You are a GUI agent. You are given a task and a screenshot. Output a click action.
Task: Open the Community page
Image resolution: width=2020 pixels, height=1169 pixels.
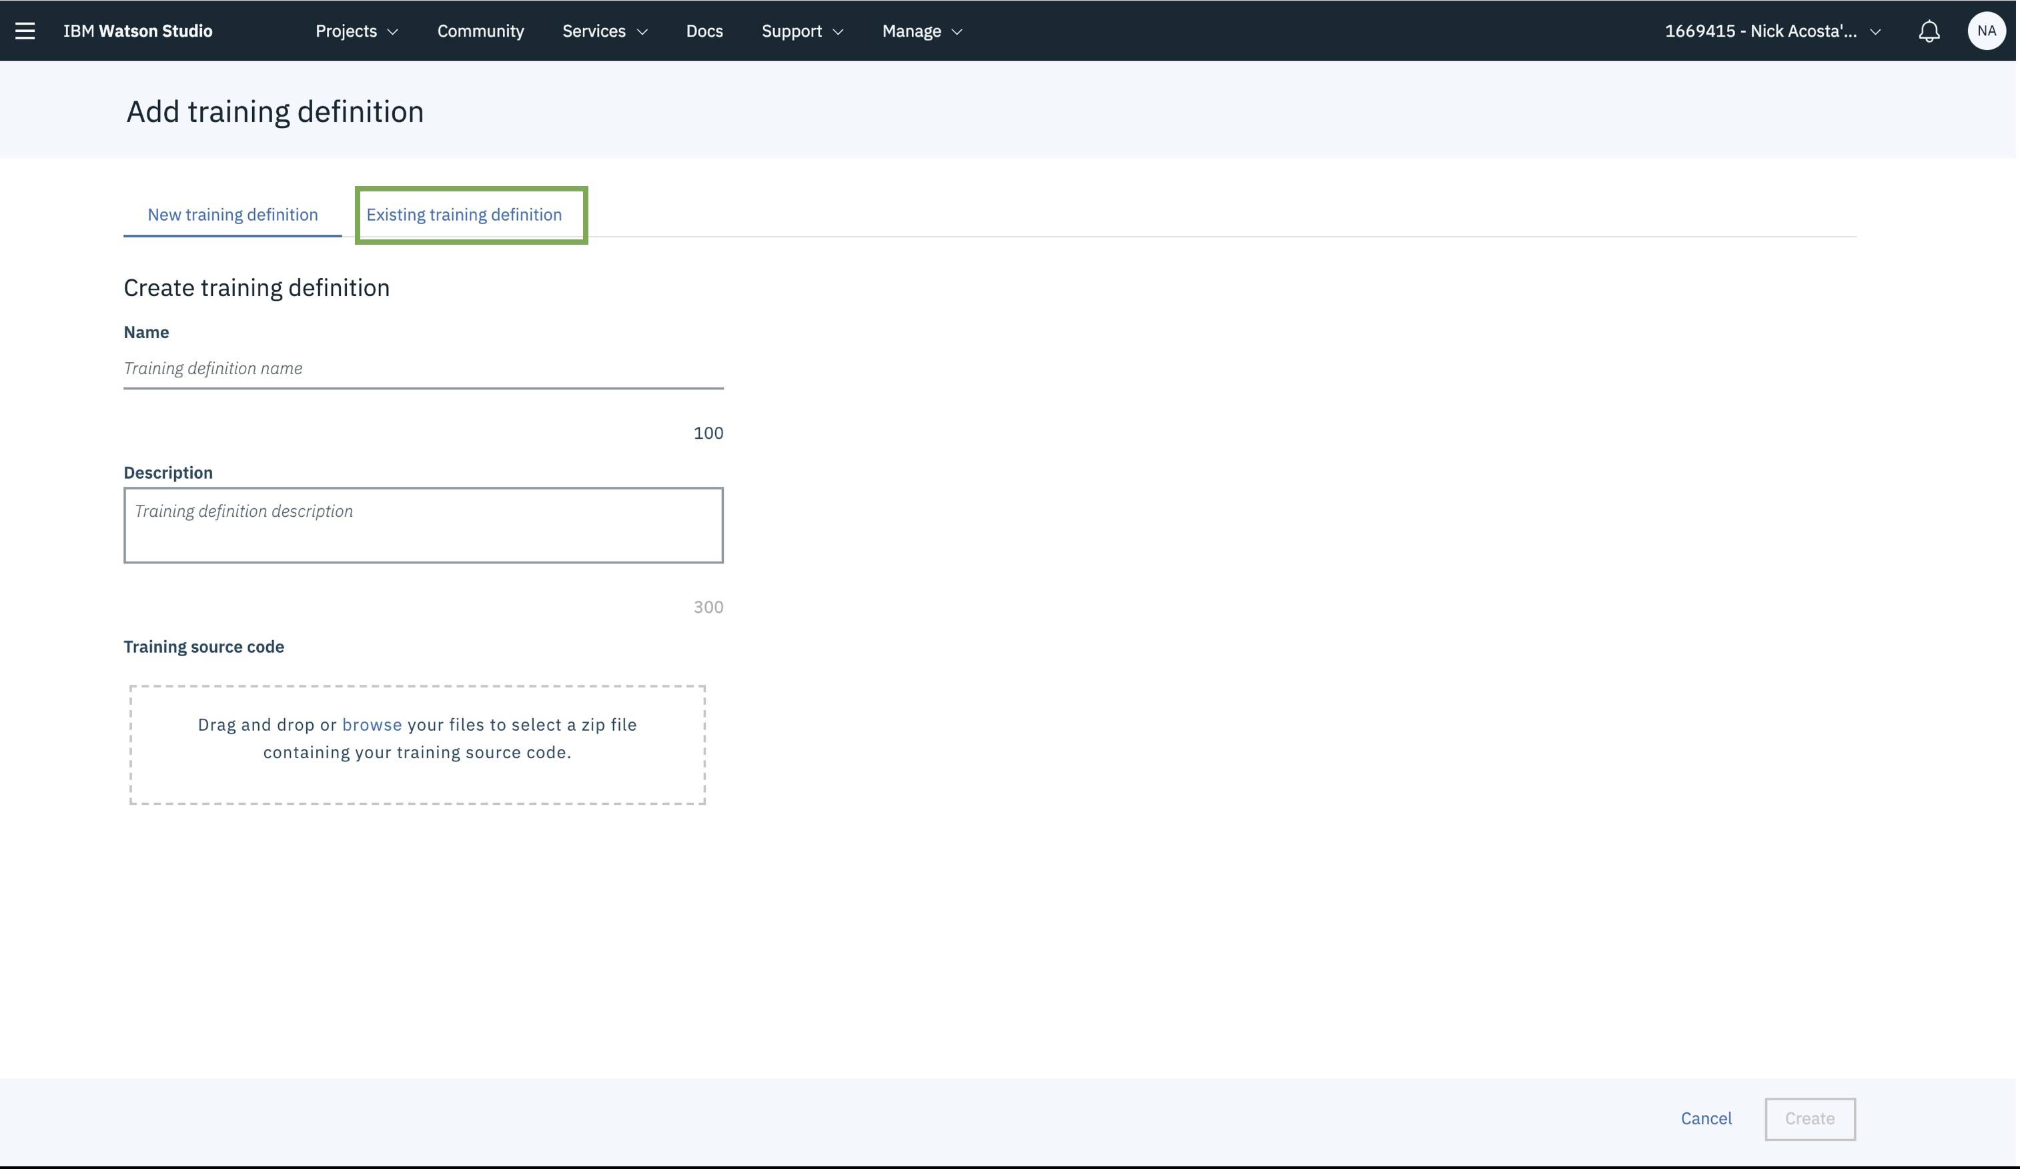[481, 31]
